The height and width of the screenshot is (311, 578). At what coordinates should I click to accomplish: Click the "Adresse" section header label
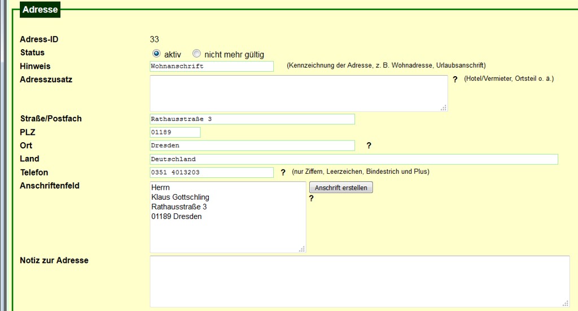pos(40,10)
